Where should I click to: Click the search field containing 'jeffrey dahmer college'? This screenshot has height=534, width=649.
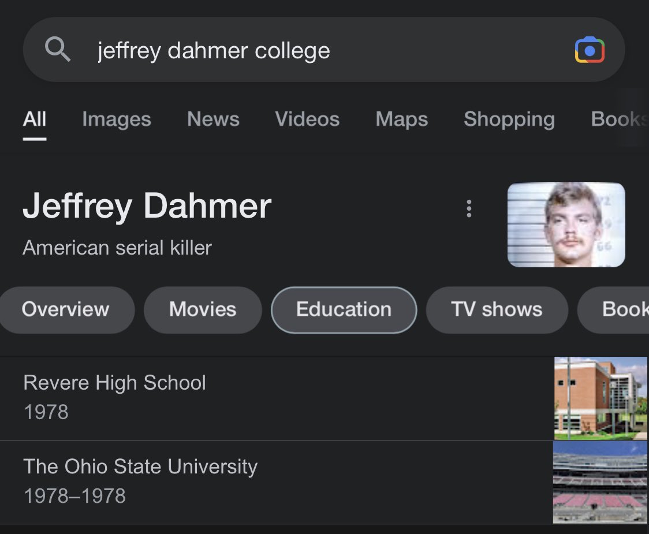pyautogui.click(x=324, y=50)
